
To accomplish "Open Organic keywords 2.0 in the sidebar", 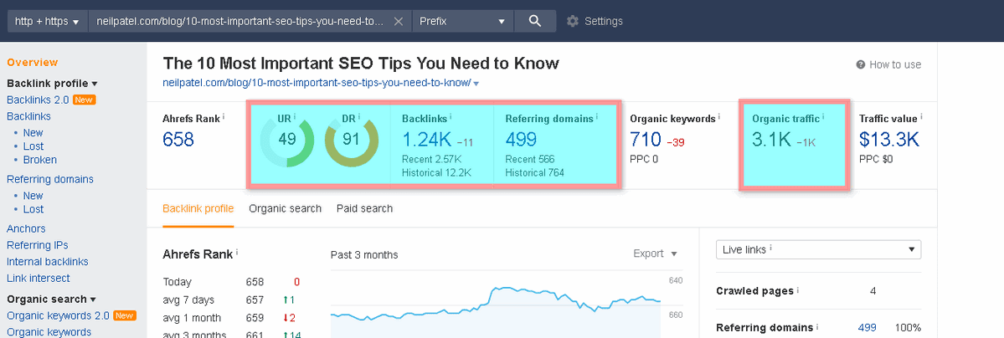I will (x=59, y=315).
